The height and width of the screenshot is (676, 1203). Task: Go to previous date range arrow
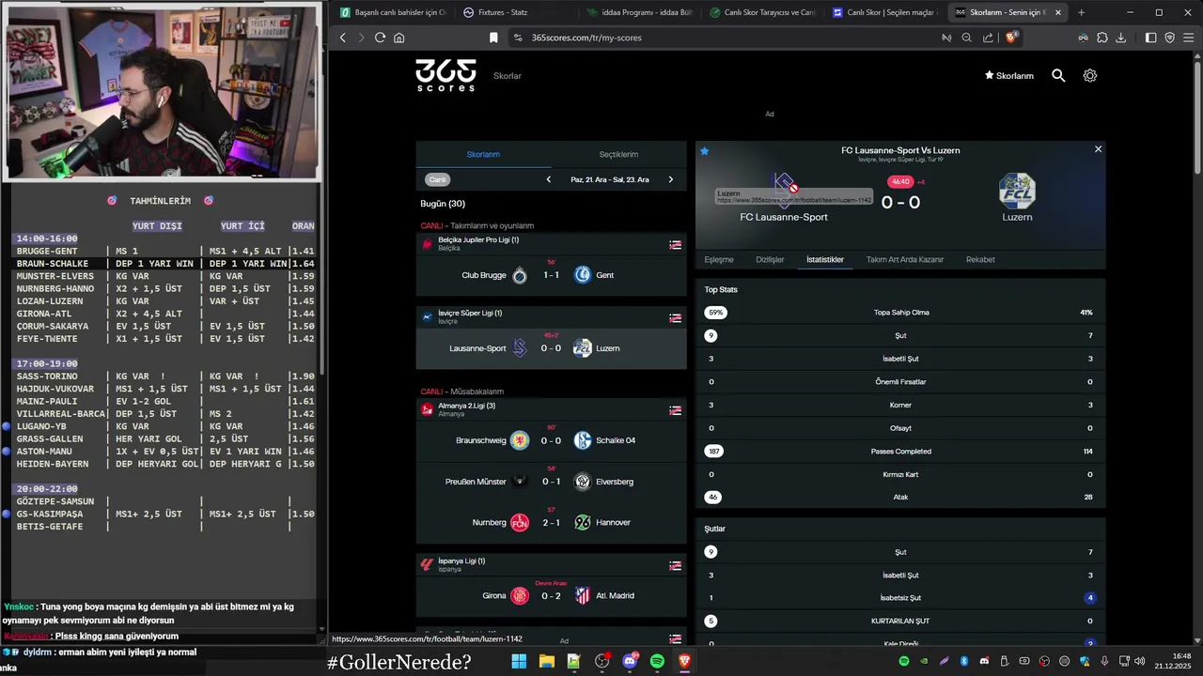tap(549, 179)
